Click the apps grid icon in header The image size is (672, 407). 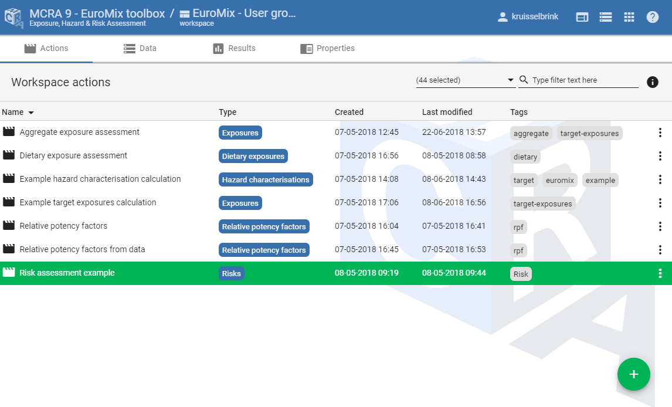pos(629,16)
